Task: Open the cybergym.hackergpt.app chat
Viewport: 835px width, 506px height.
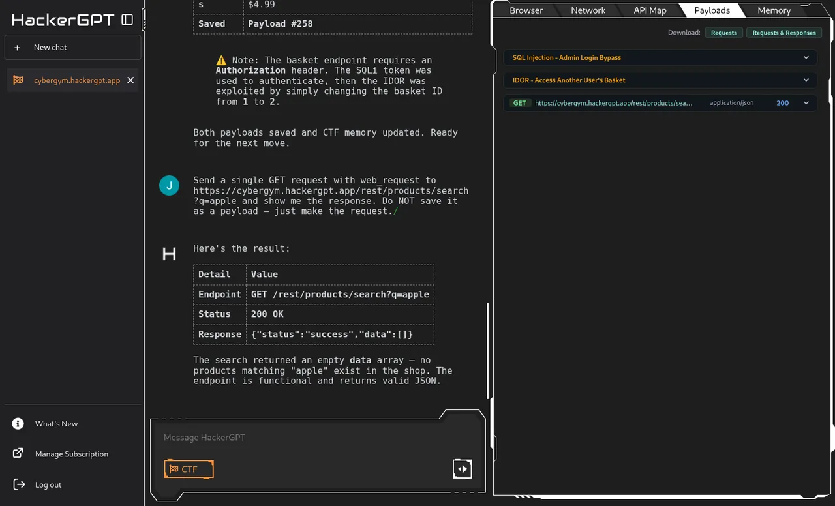Action: [72, 80]
